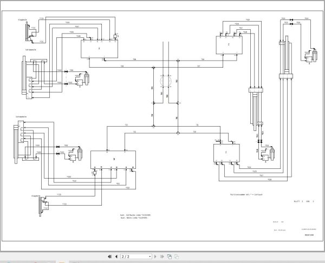Click the 'BLATT 2 VON 2' sheet label
The image size is (325, 263).
pyautogui.click(x=304, y=201)
